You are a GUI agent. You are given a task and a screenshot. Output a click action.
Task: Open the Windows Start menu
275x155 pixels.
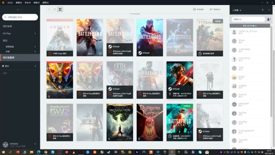pos(3,152)
